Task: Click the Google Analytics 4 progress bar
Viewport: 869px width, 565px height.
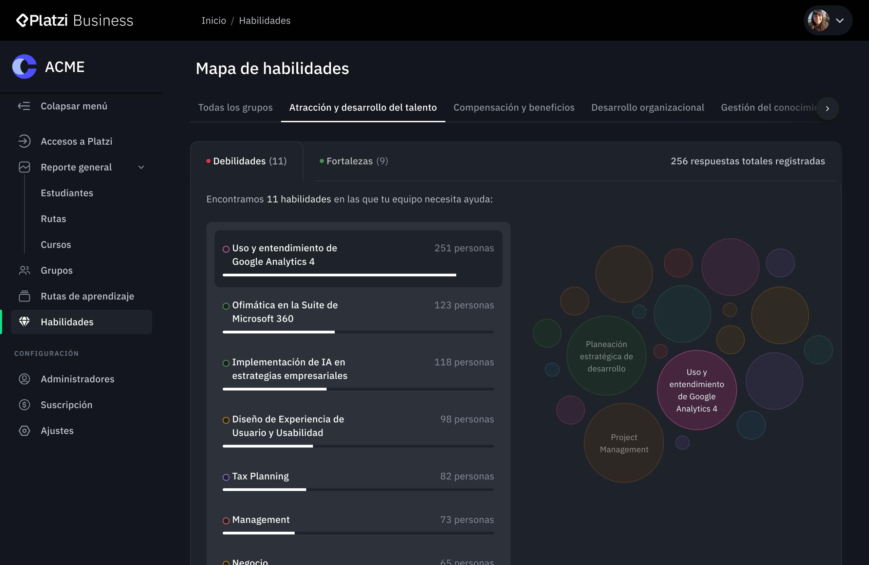Action: click(358, 275)
